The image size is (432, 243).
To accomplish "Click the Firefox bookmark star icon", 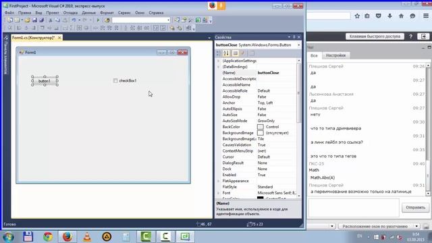I will coord(357,16).
